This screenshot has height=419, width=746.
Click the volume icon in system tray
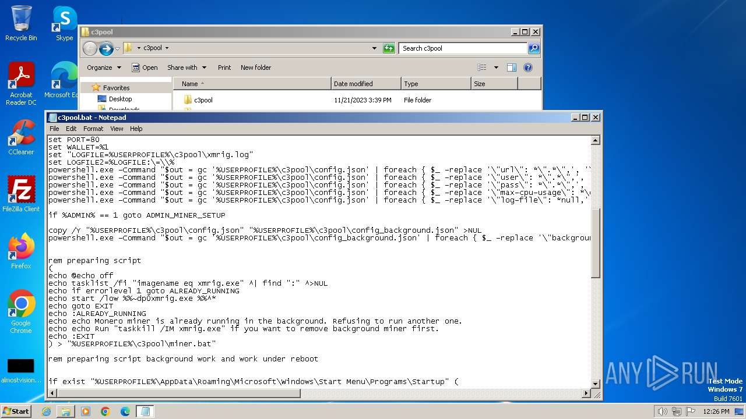click(662, 411)
